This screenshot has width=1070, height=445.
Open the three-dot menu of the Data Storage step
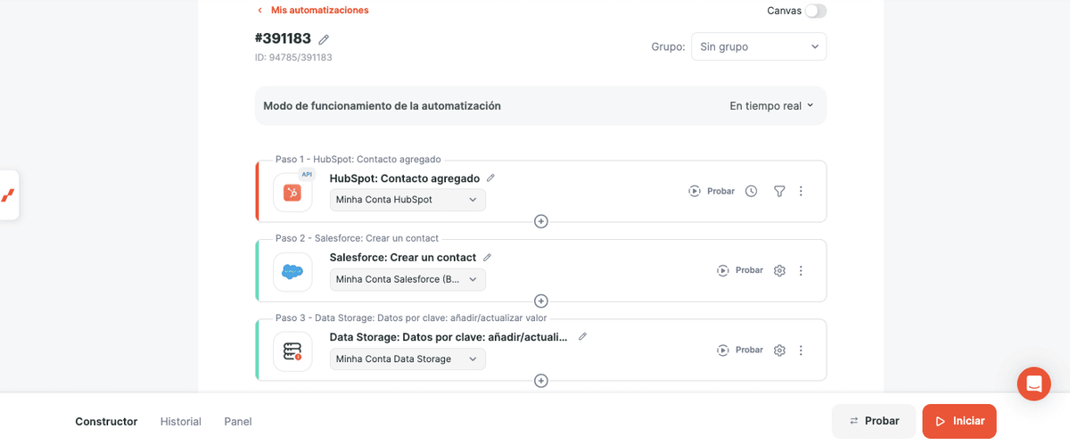(801, 350)
